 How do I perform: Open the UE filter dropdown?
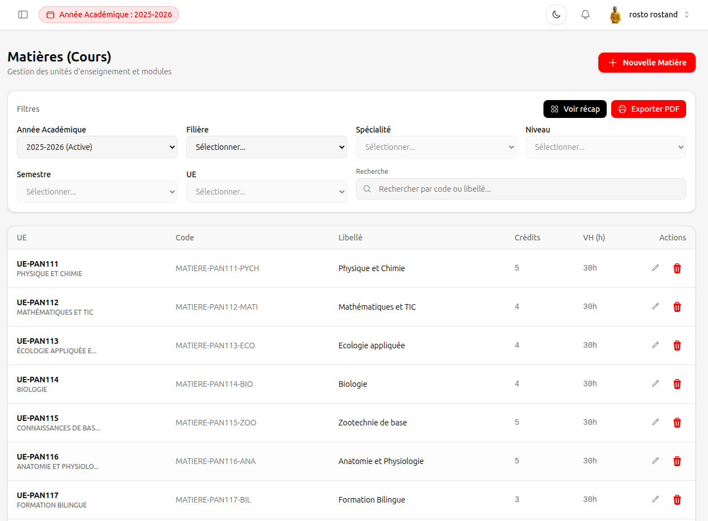click(266, 192)
